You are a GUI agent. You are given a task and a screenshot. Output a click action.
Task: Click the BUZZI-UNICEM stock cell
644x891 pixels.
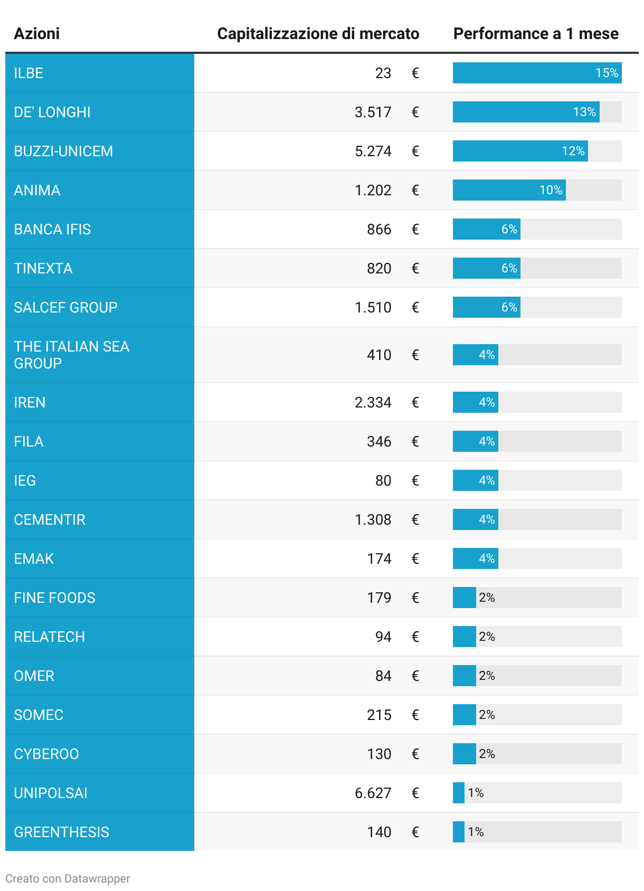100,151
